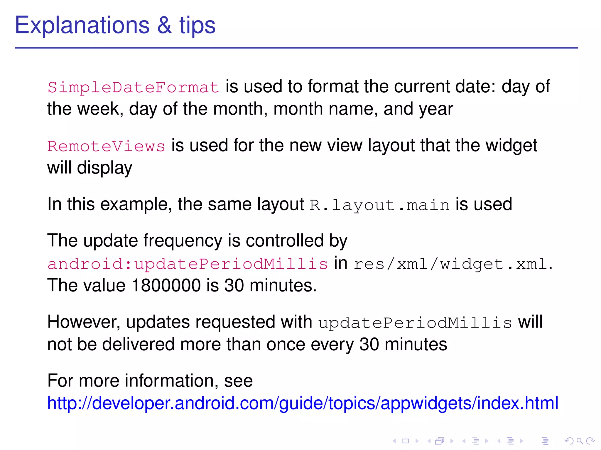Click 'For more information, see' text
This screenshot has width=601, height=450.
pyautogui.click(x=150, y=381)
